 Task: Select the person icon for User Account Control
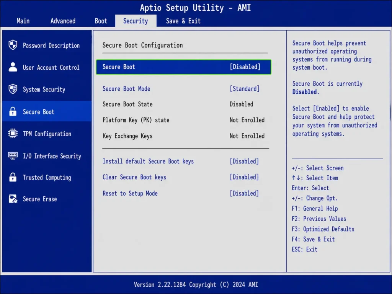[13, 67]
